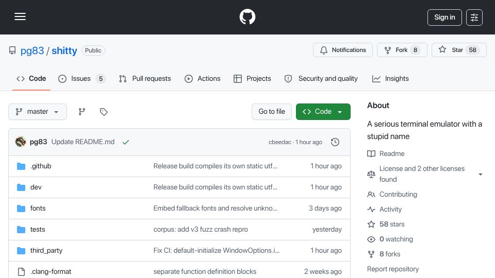Image resolution: width=495 pixels, height=278 pixels.
Task: Expand the green Code dropdown
Action: pos(323,112)
